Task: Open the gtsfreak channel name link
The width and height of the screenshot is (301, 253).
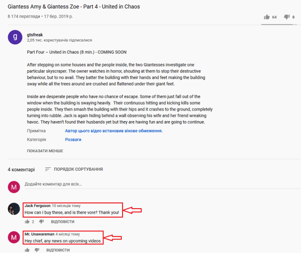Action: (x=35, y=35)
